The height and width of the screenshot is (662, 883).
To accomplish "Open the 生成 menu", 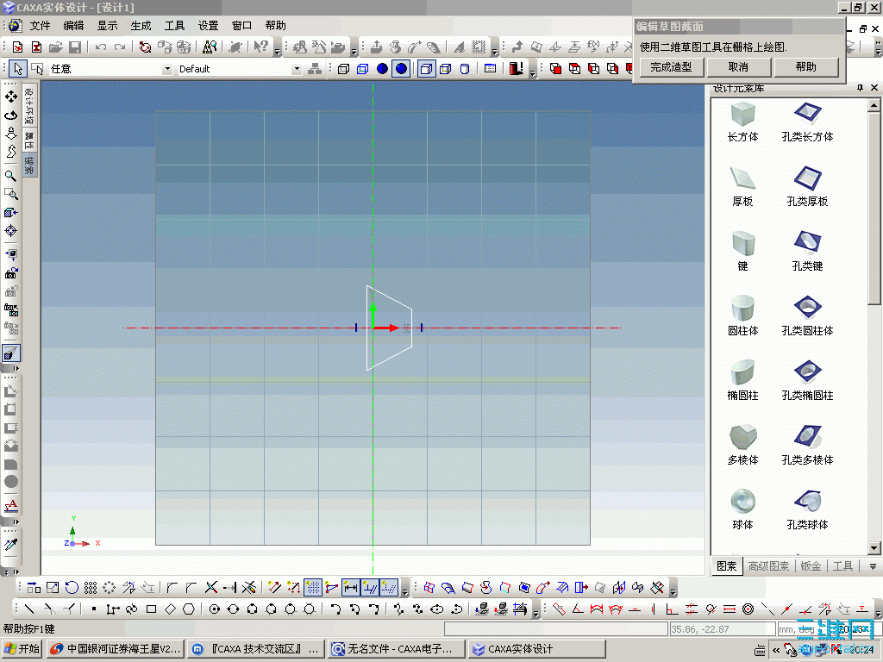I will click(x=141, y=25).
